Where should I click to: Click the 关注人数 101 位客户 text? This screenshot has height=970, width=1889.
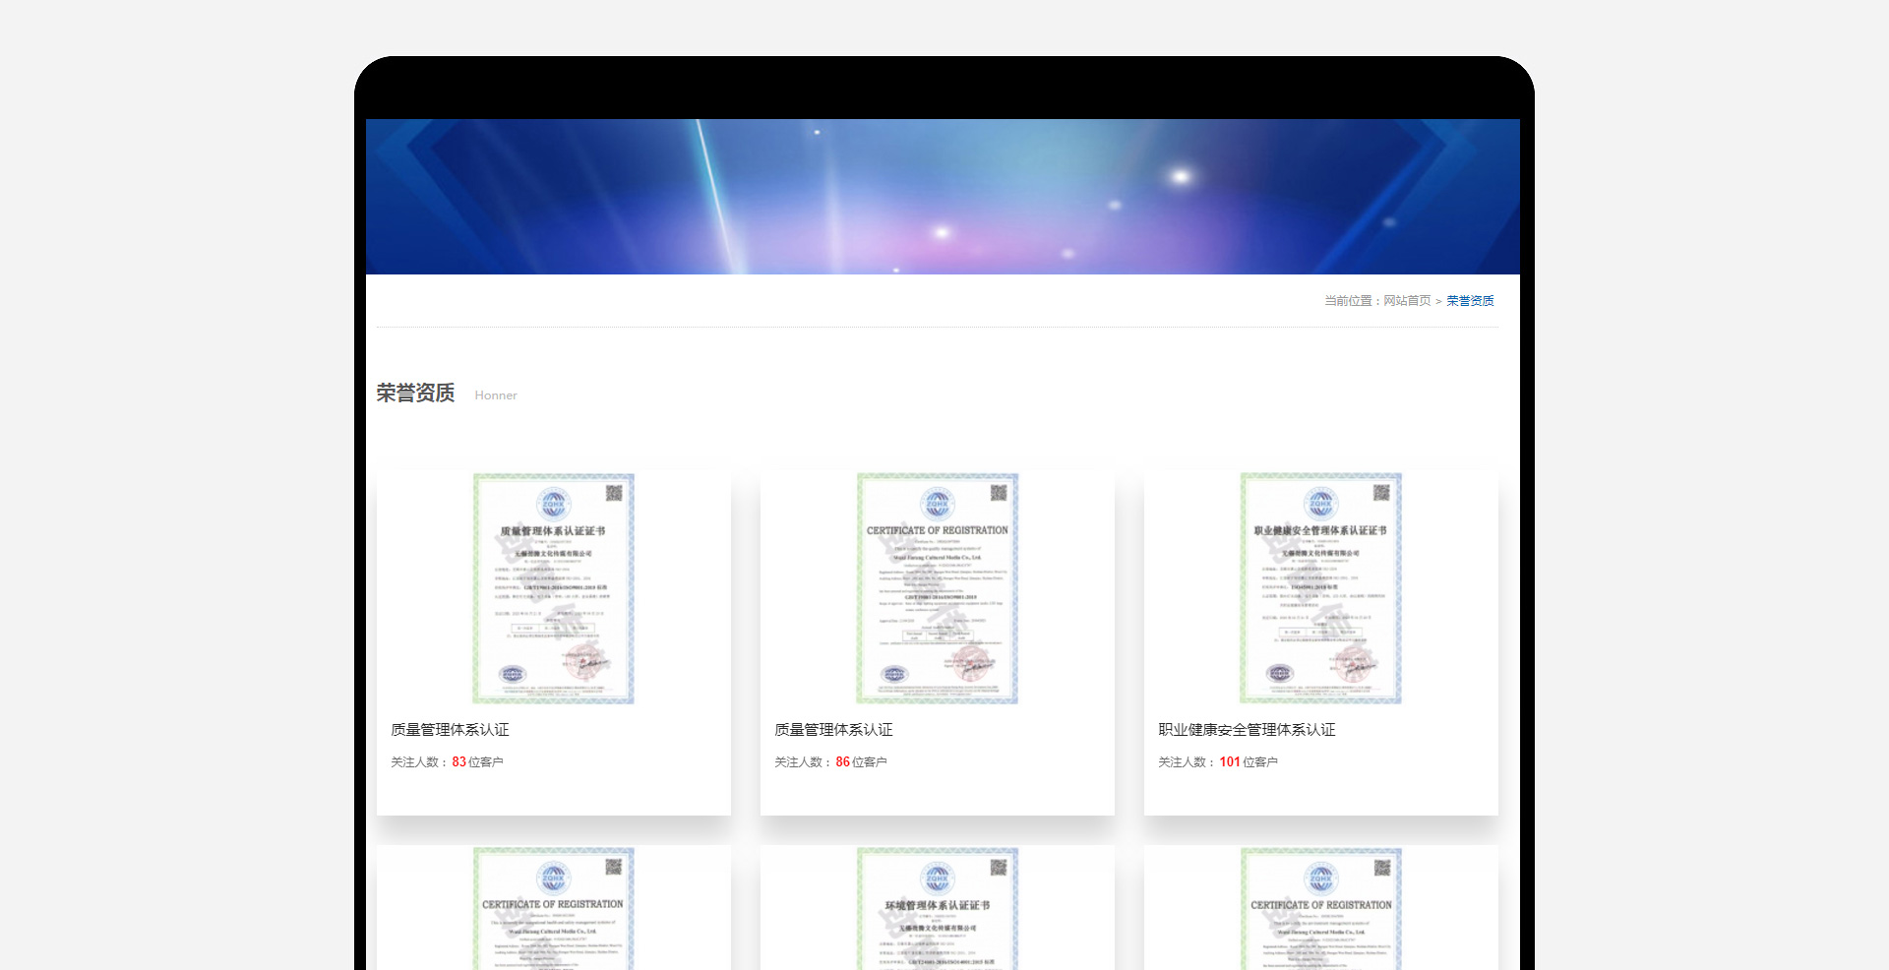coord(1218,762)
